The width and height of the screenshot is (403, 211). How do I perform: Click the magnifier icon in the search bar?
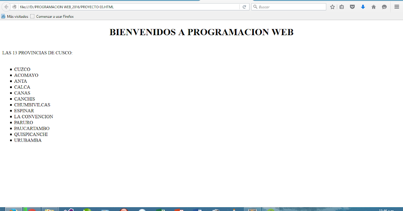256,7
